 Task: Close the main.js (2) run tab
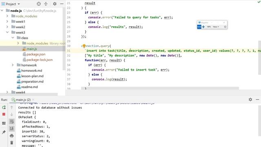33,100
